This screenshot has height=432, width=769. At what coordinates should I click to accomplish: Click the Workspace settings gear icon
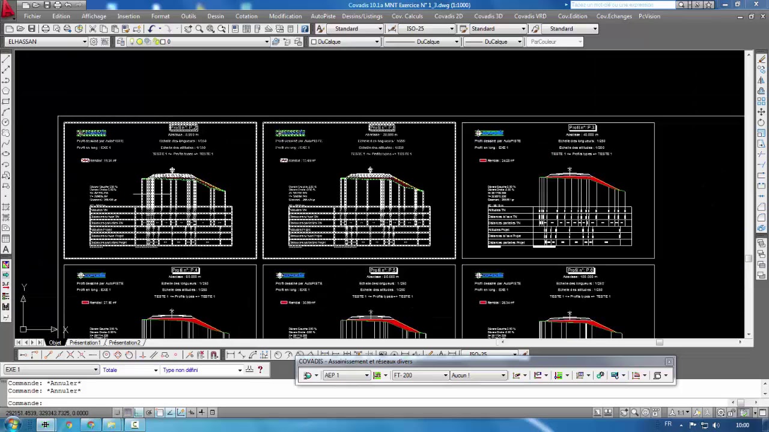(x=93, y=41)
